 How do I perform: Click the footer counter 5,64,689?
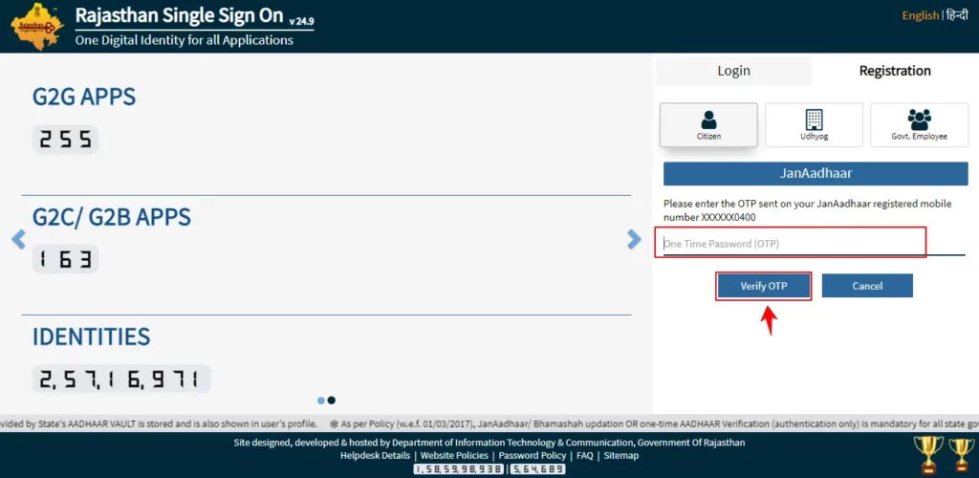(x=537, y=469)
